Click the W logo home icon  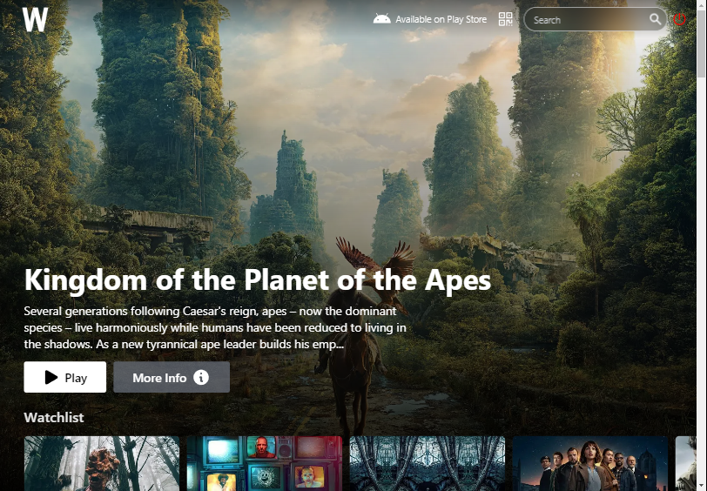tap(35, 19)
